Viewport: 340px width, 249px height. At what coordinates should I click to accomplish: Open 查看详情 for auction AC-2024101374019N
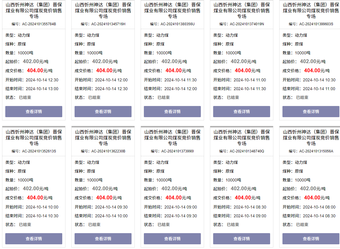(x=242, y=112)
